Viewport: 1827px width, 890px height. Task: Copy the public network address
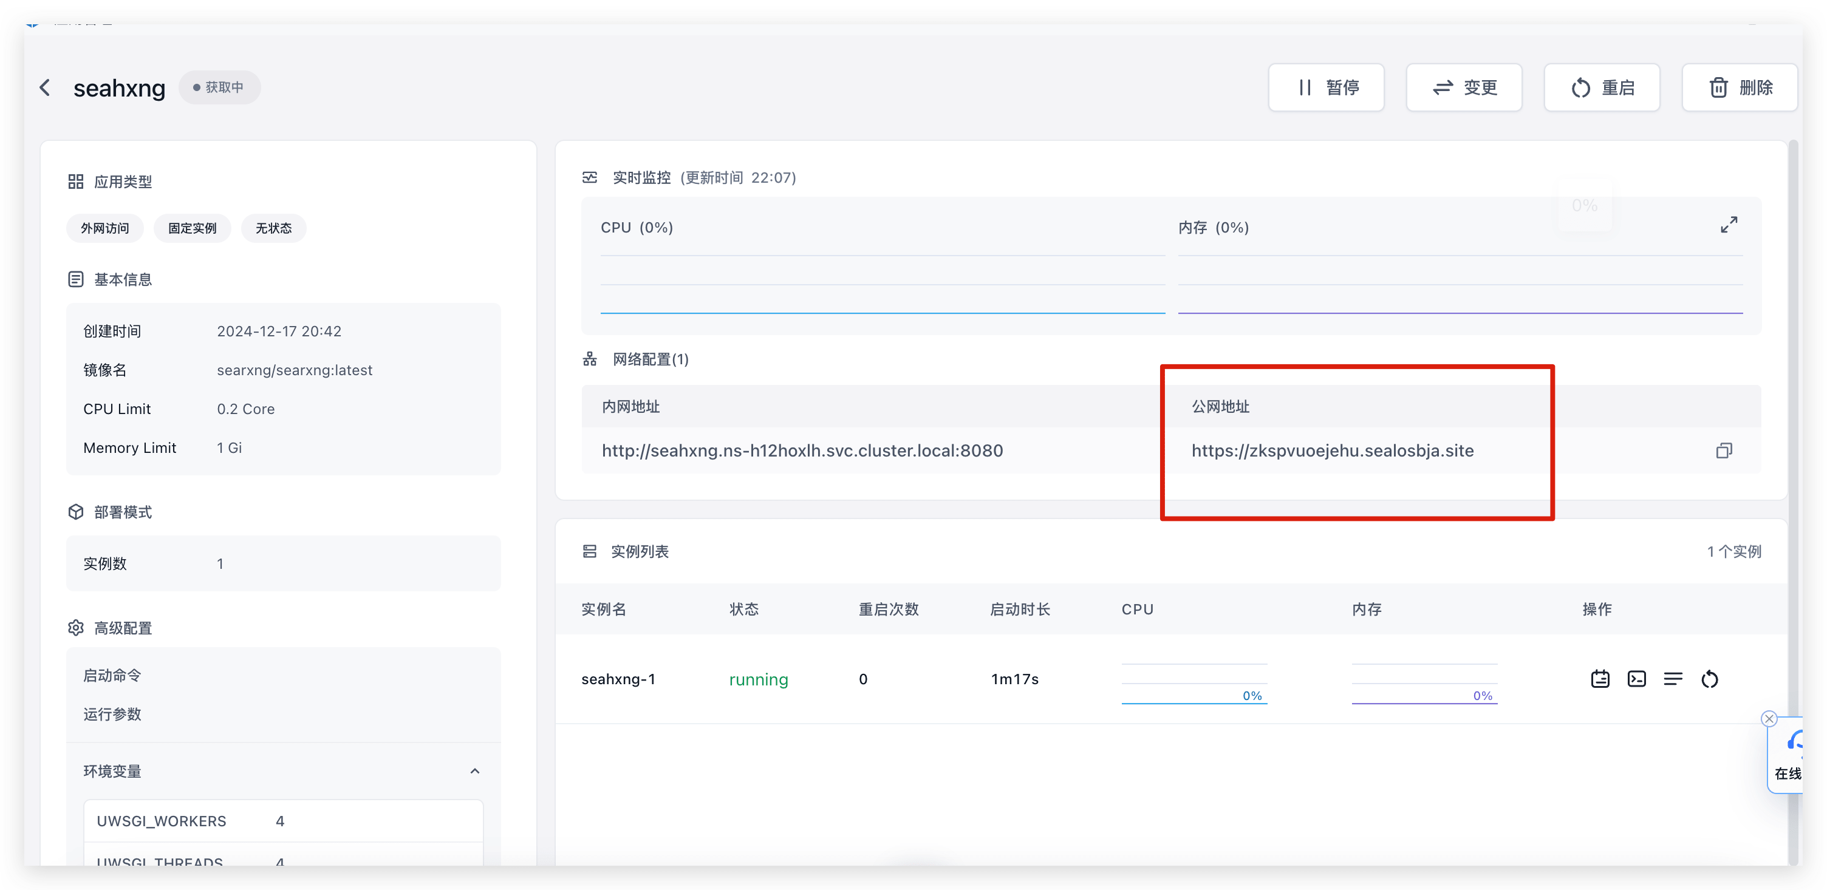click(1724, 451)
